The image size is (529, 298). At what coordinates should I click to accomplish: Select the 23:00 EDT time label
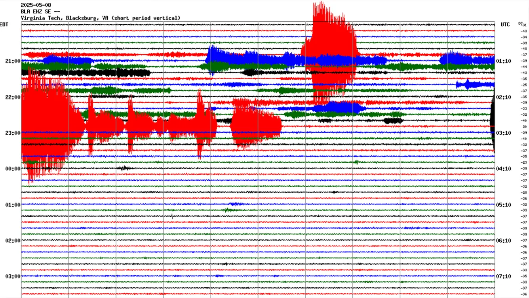13,133
